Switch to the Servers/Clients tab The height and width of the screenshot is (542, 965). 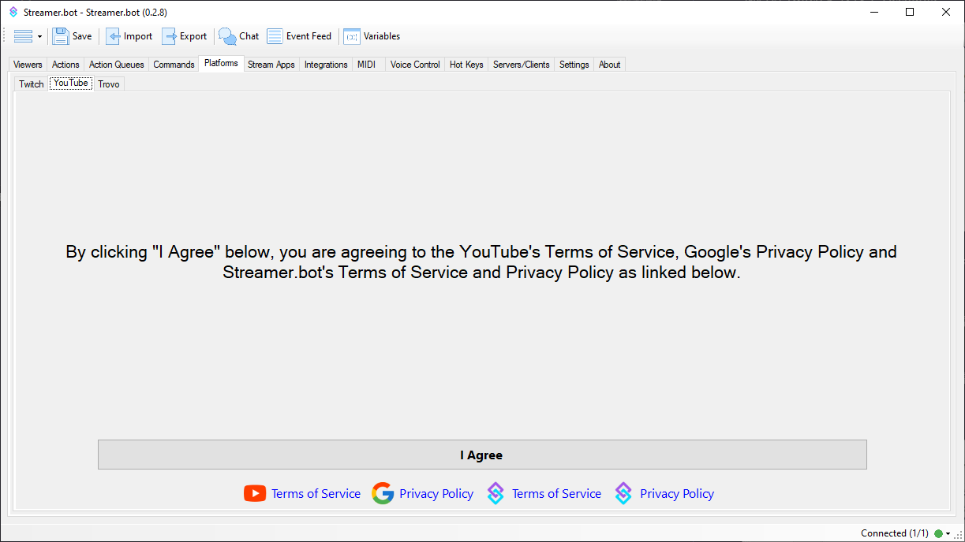pyautogui.click(x=521, y=65)
